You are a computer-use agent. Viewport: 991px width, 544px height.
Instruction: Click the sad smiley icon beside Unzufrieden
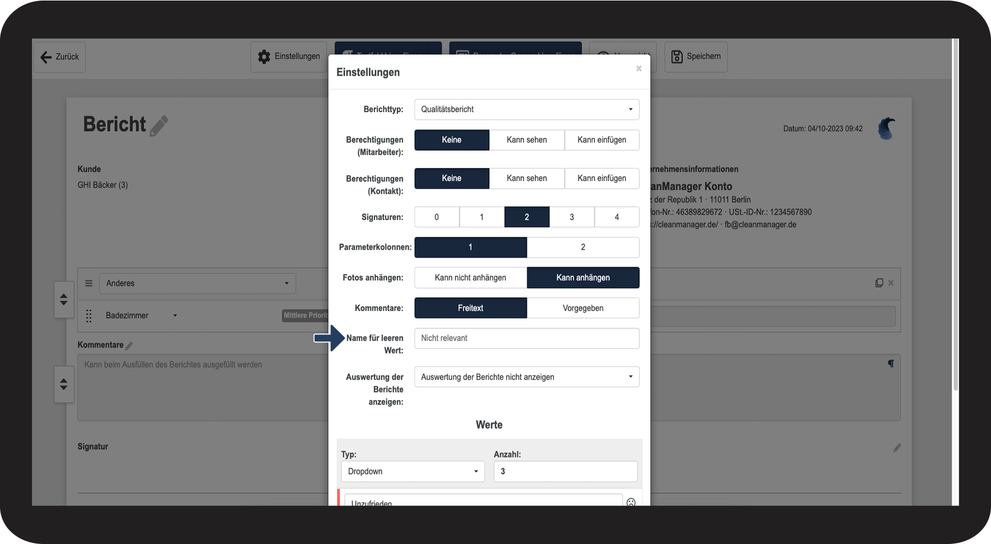631,502
